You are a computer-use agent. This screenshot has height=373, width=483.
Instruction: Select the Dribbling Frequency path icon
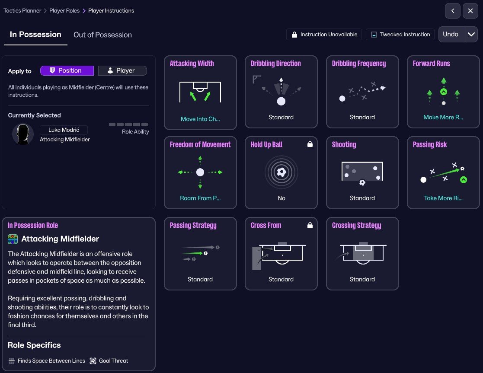pyautogui.click(x=362, y=92)
